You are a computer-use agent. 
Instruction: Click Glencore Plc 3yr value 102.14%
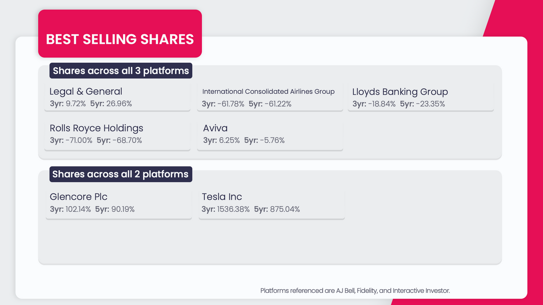[x=78, y=209]
